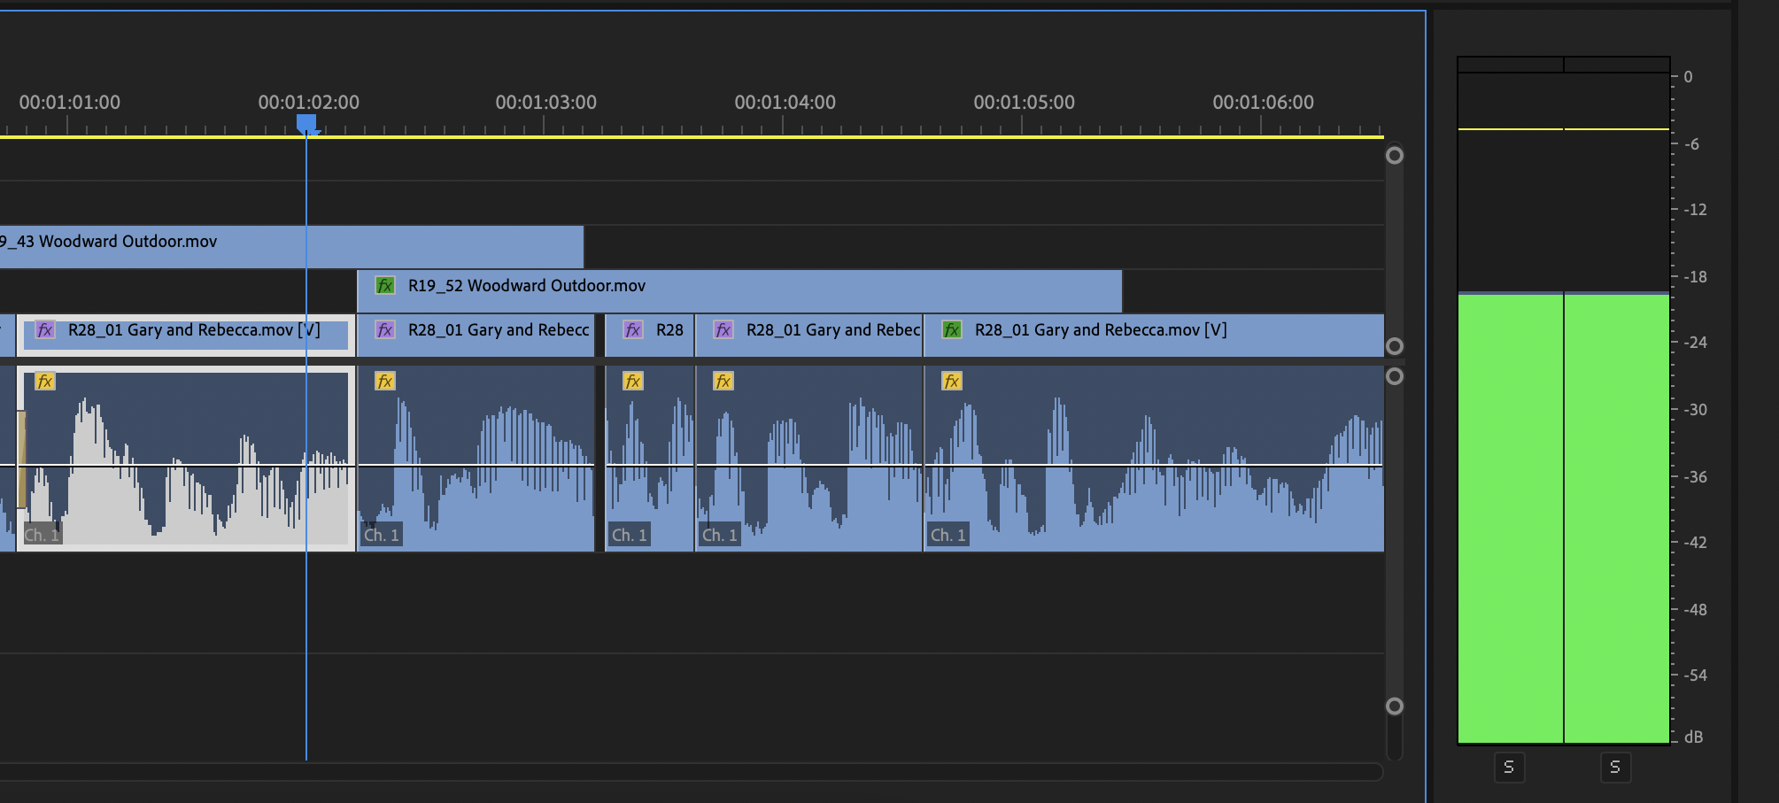Click the yellow fx badge on the selected audio clip
The height and width of the screenshot is (803, 1779).
coord(45,382)
